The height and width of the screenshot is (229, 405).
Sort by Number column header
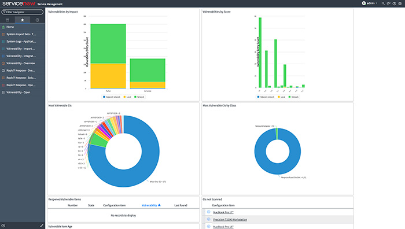pyautogui.click(x=72, y=205)
